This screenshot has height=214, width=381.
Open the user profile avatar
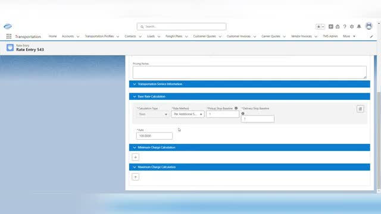(368, 26)
